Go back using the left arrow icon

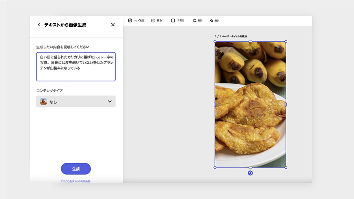(39, 25)
